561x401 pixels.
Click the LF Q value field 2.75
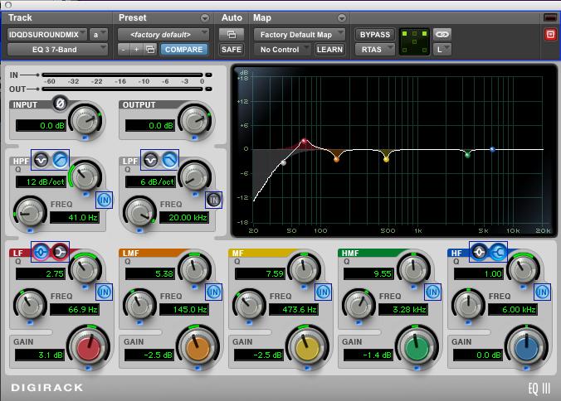point(41,273)
